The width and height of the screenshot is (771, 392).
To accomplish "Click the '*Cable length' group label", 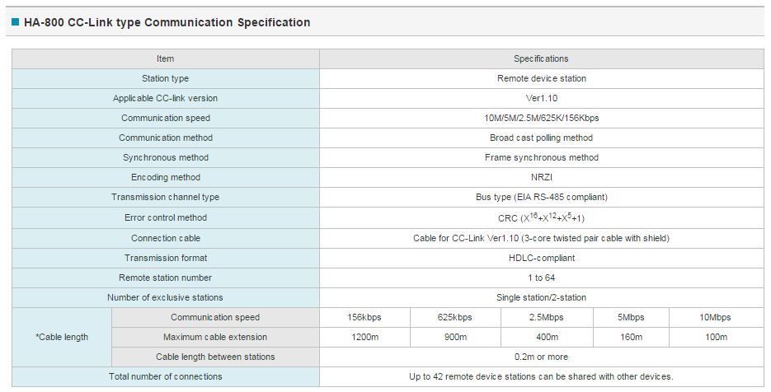I will click(62, 337).
